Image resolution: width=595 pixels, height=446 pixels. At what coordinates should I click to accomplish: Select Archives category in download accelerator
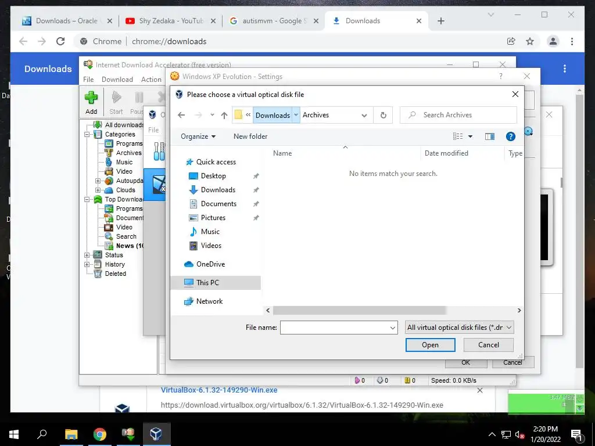pos(128,153)
